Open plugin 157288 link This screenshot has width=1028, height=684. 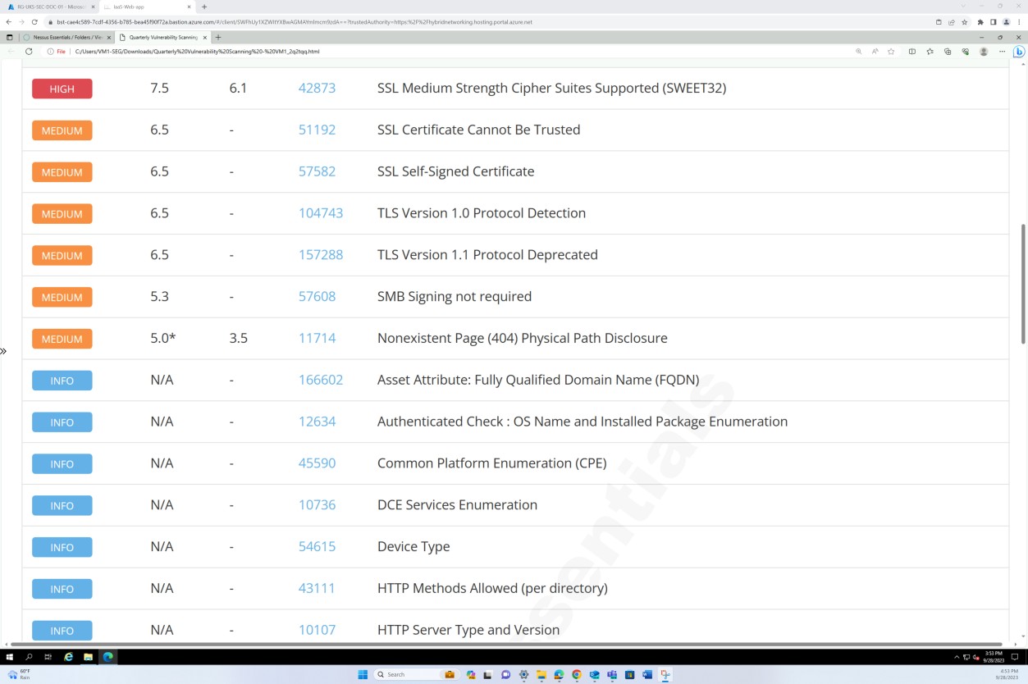tap(321, 255)
